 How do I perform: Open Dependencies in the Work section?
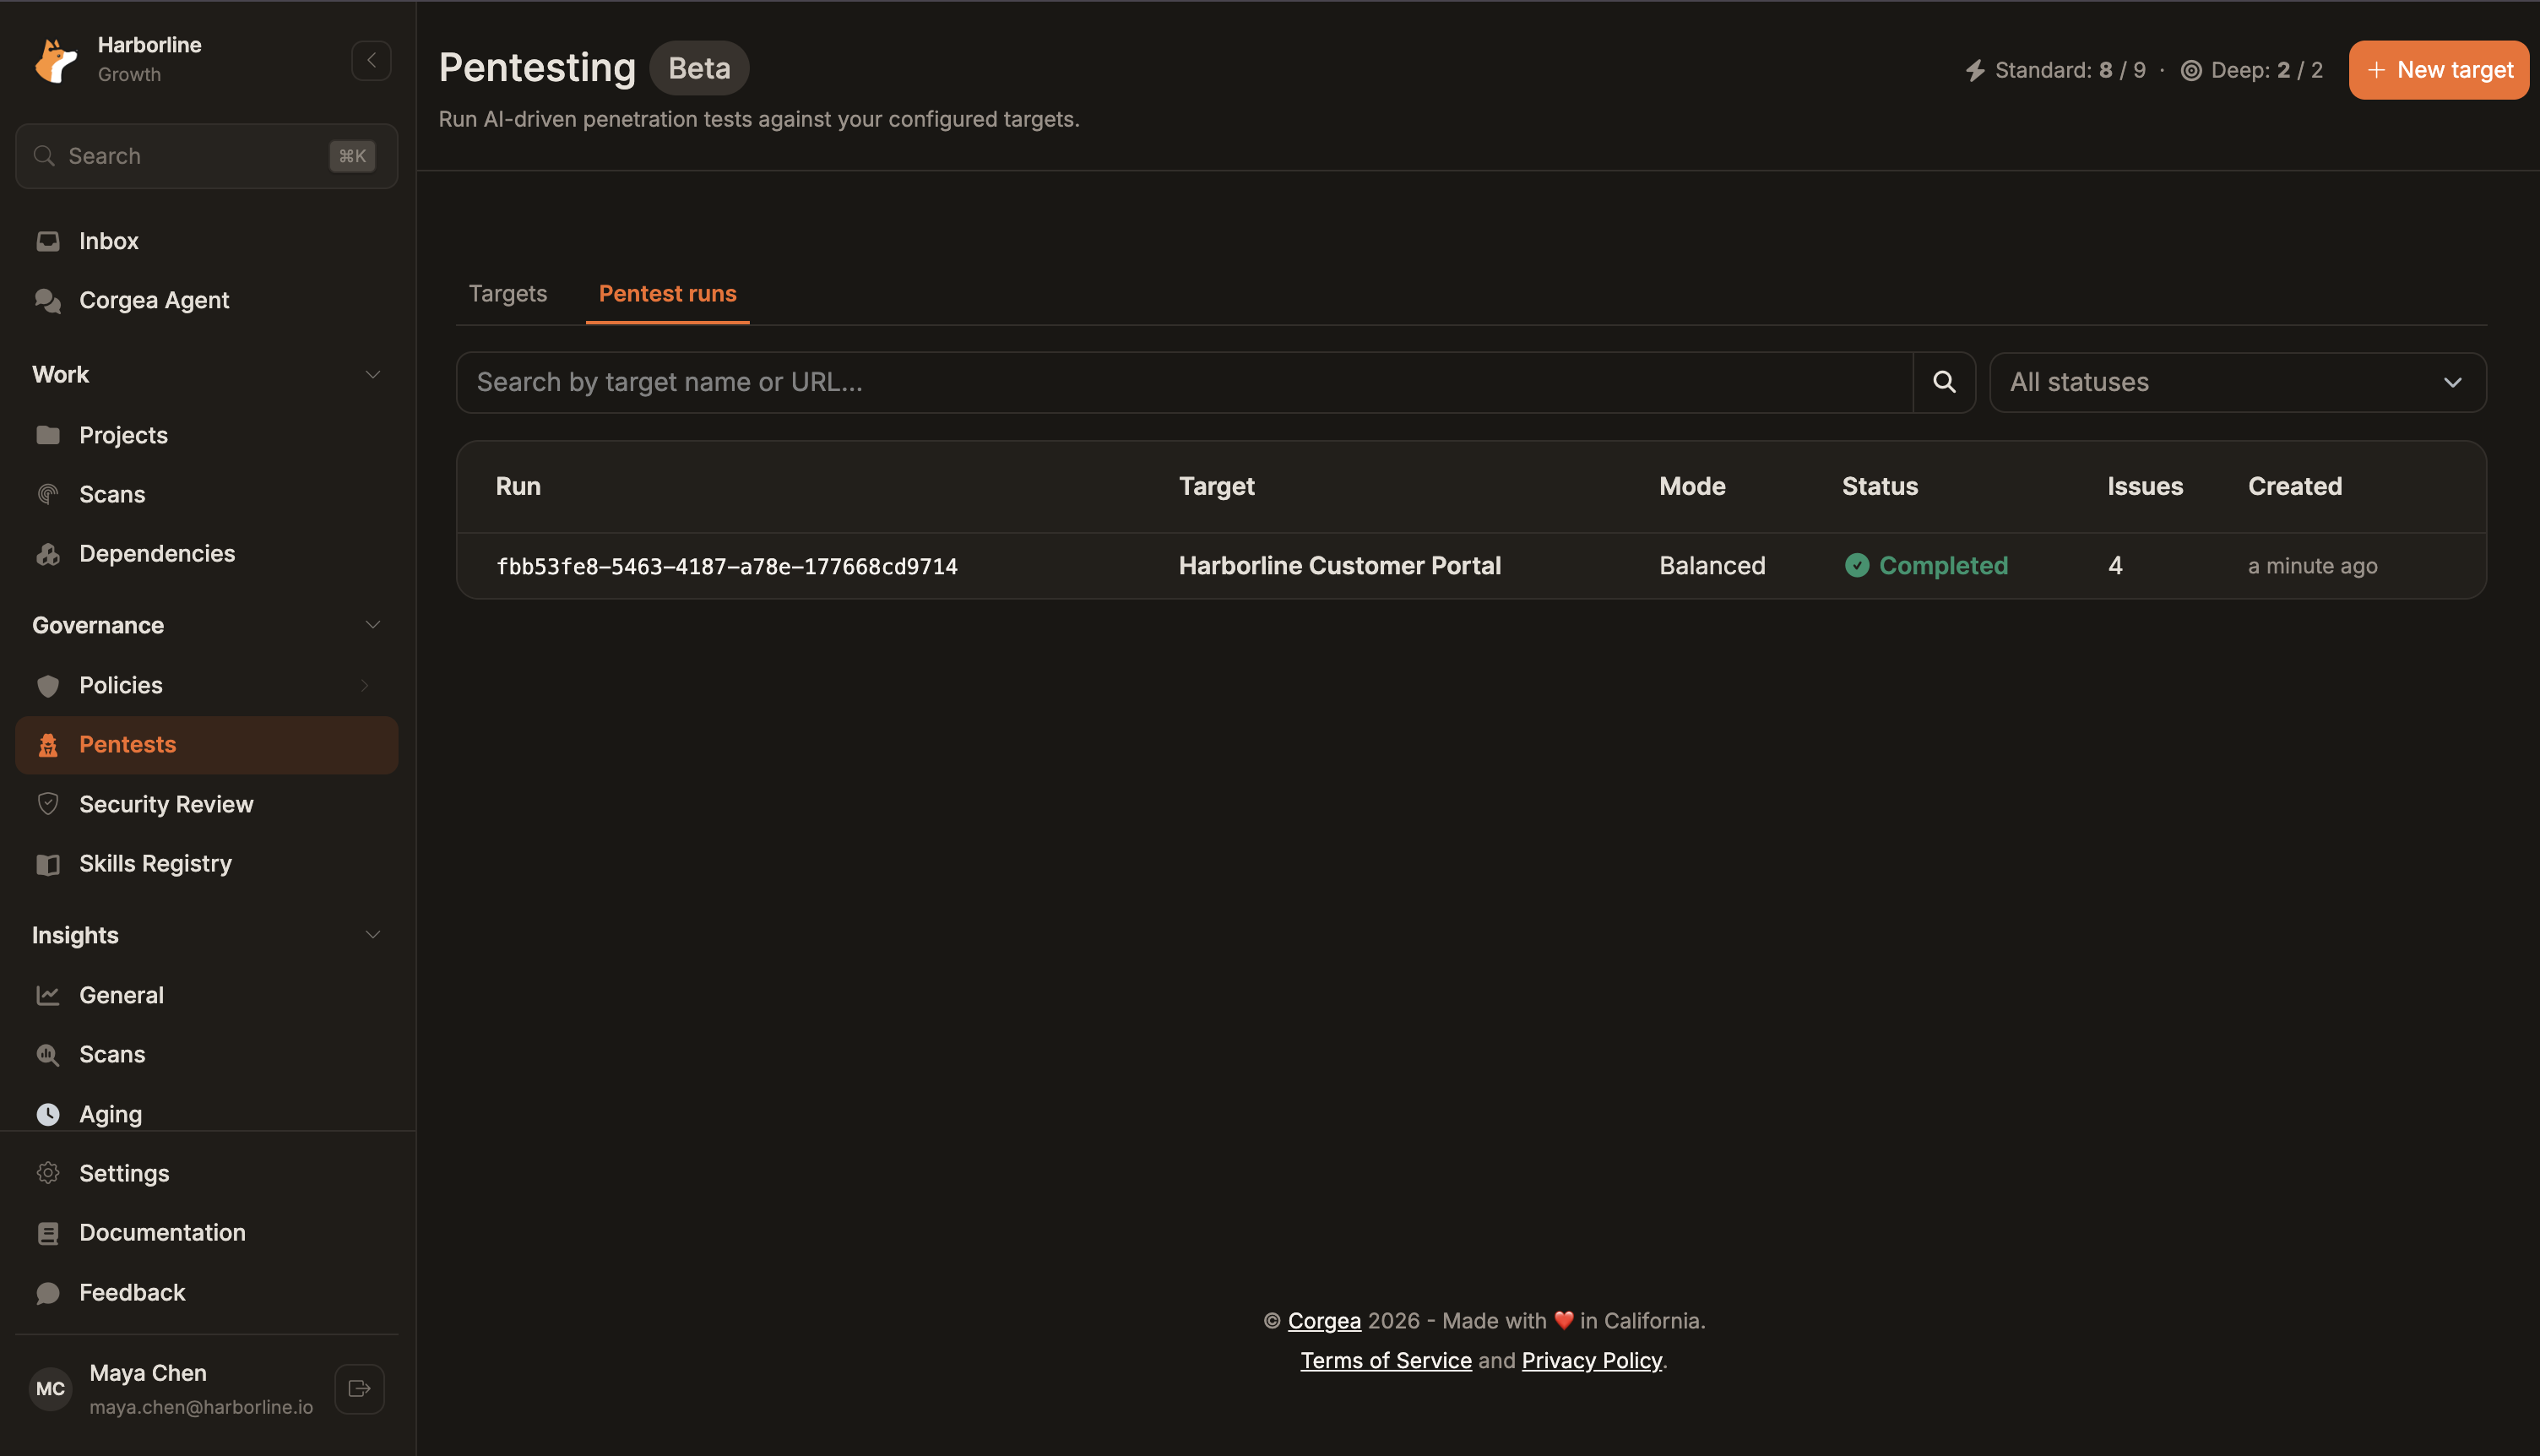pyautogui.click(x=207, y=553)
